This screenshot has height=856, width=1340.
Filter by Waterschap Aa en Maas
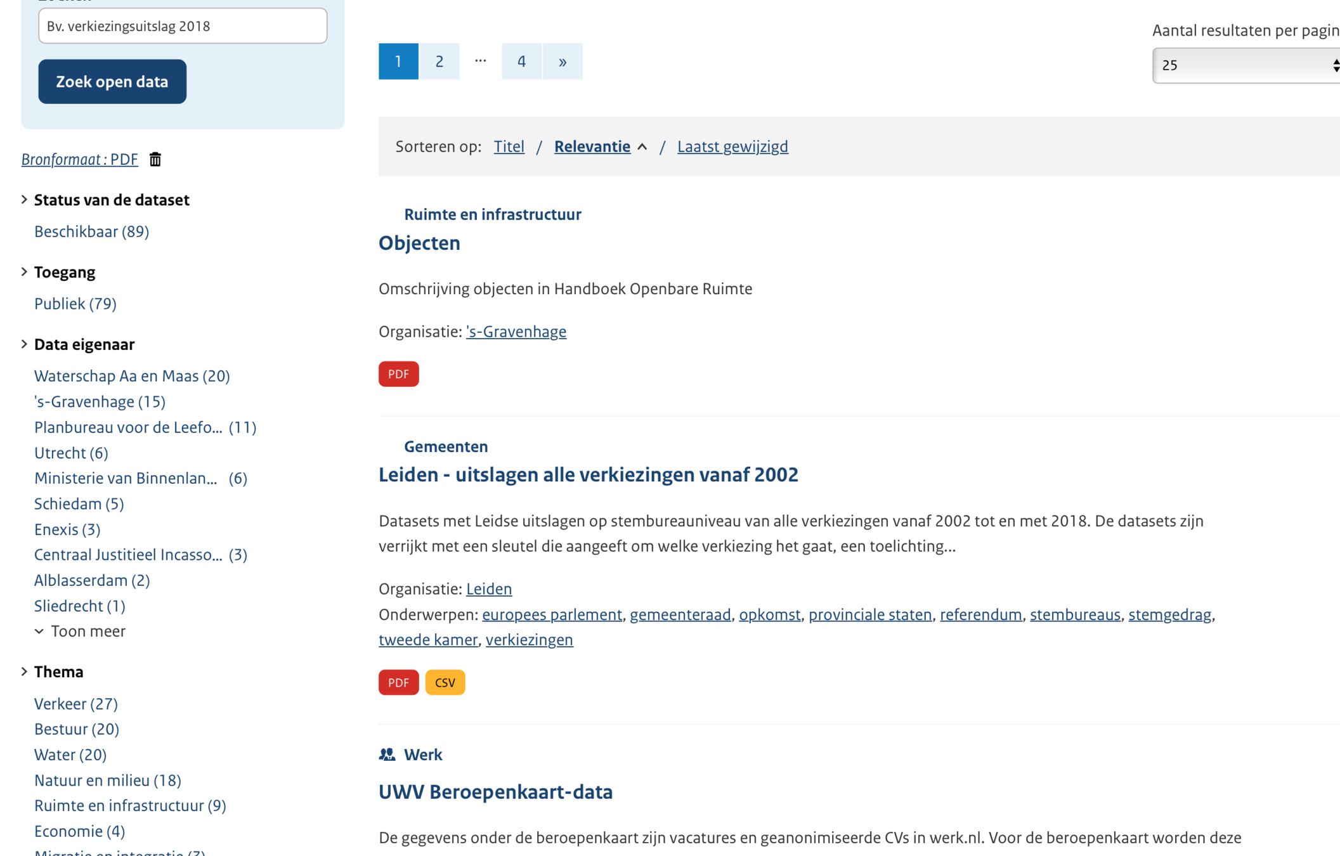click(x=132, y=376)
